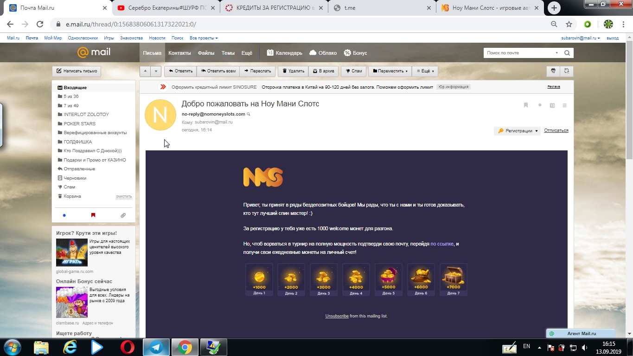633x356 pixels.
Task: Click the Day 7 +7000 bonus thumbnail
Action: tap(453, 279)
